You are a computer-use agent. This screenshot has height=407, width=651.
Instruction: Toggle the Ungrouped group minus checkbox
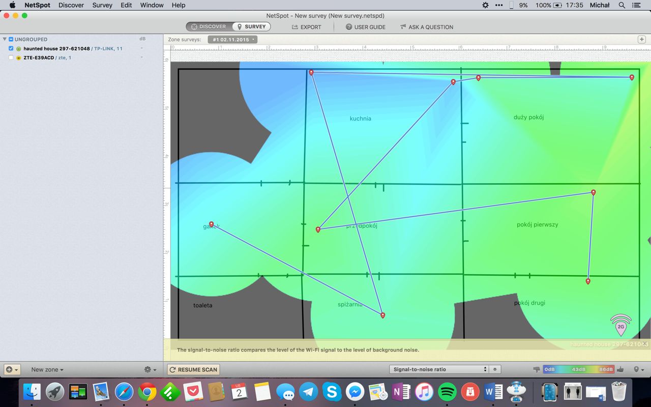click(11, 39)
